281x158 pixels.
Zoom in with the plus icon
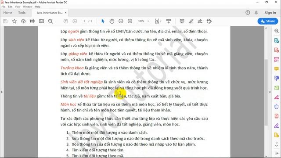click(x=130, y=21)
